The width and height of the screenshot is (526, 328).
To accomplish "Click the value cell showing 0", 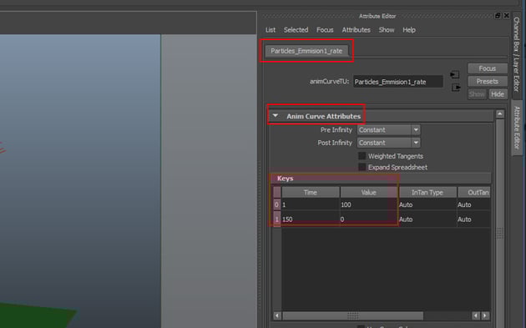I will click(x=369, y=220).
